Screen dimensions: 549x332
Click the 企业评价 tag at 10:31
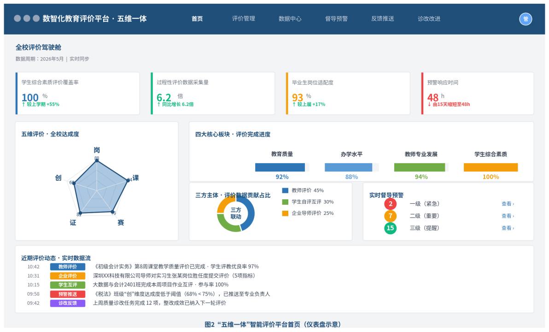(x=68, y=276)
